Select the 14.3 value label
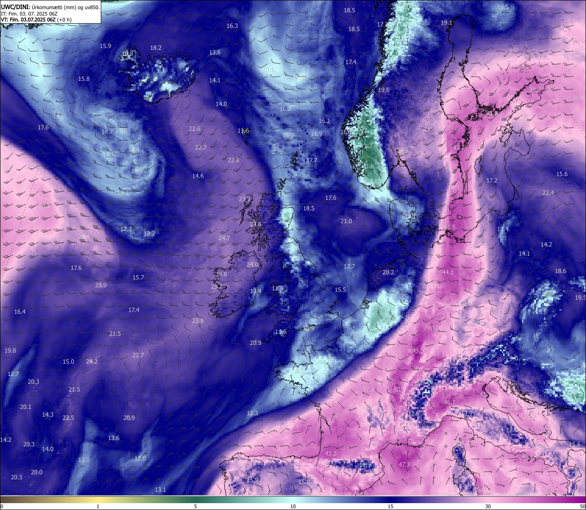Viewport: 586px width, 510px height. 48,414
